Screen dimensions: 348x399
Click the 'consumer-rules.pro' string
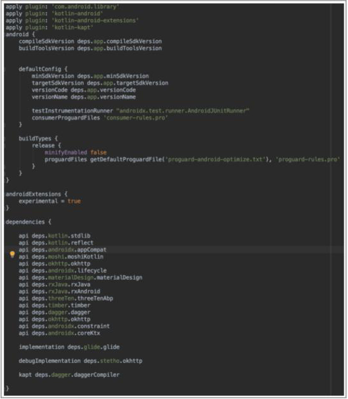pos(136,118)
